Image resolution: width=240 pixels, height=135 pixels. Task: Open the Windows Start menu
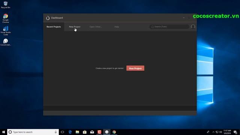point(3,132)
